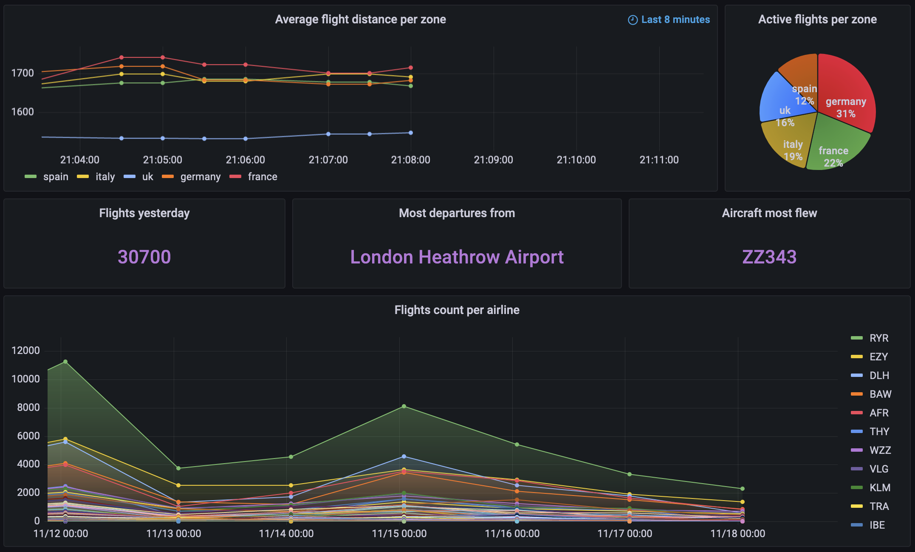
Task: Open Flights yesterday panel title menu
Action: (144, 213)
